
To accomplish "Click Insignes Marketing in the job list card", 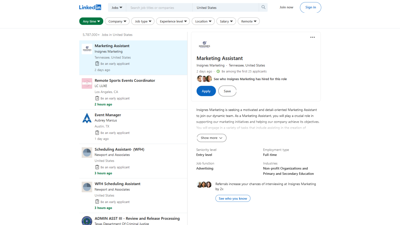I will (x=108, y=51).
